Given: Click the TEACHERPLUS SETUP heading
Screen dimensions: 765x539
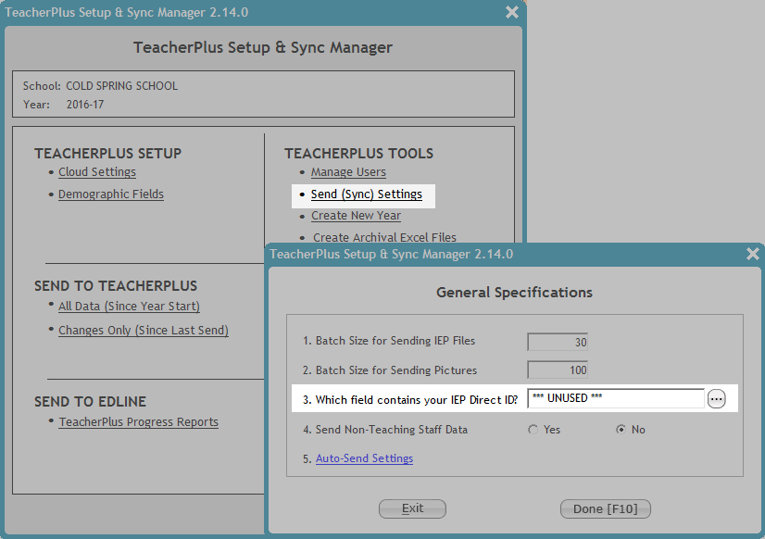Looking at the screenshot, I should [107, 154].
